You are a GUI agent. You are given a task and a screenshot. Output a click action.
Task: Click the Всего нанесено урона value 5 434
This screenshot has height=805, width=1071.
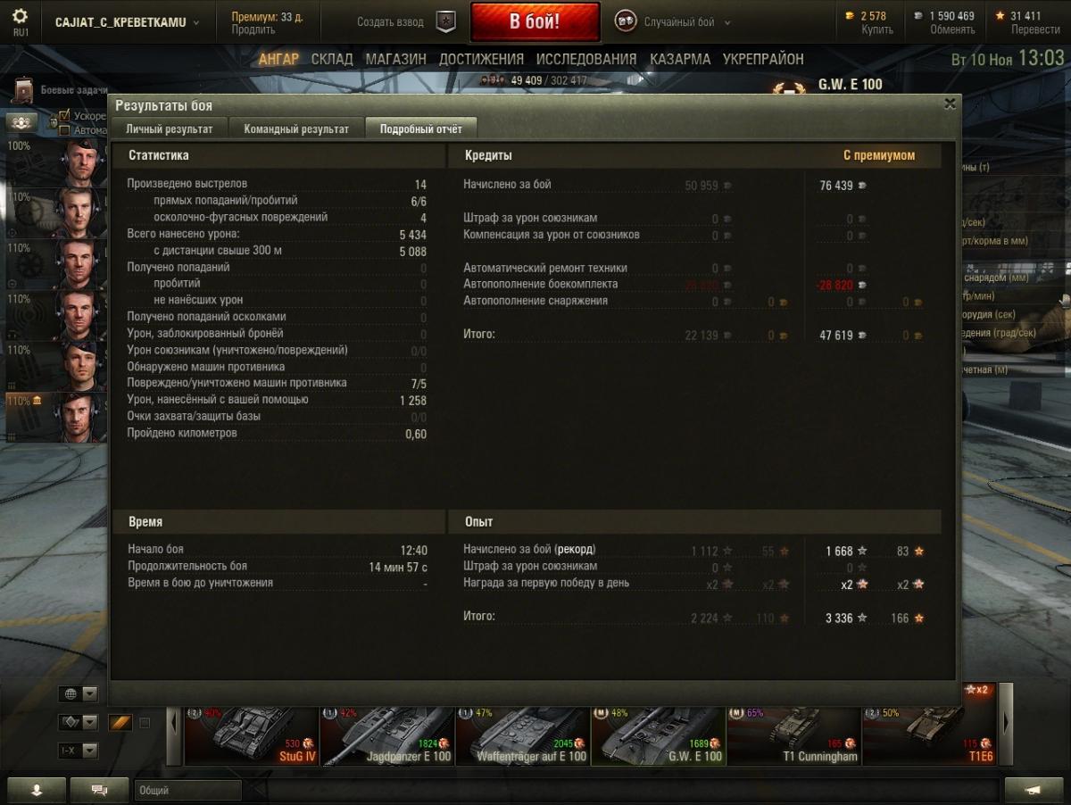coord(413,234)
